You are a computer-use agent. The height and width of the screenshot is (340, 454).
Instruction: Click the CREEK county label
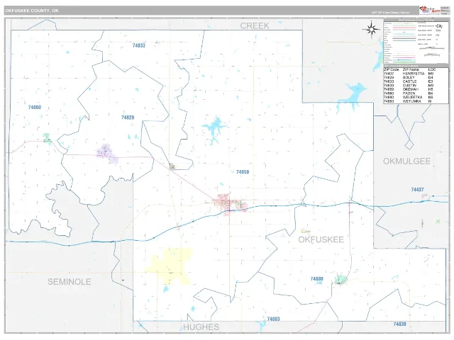pyautogui.click(x=255, y=25)
